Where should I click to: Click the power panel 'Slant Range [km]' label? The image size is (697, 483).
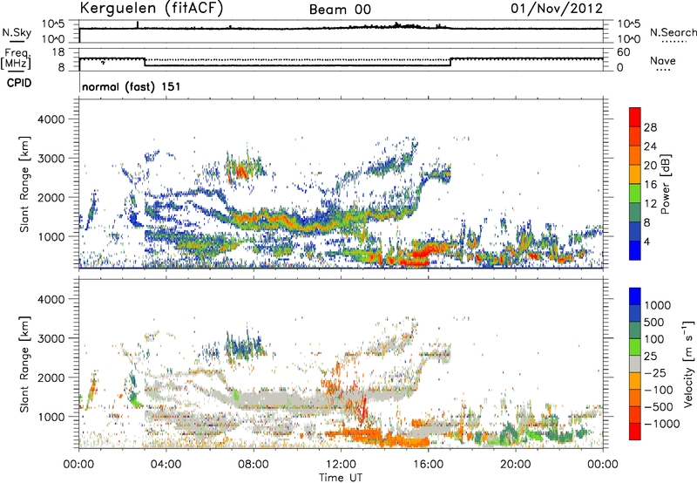click(x=25, y=184)
